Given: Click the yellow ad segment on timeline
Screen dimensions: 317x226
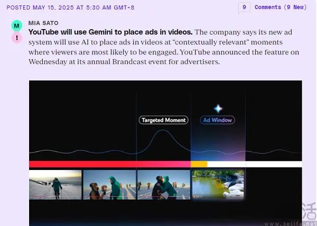Looking at the screenshot, I should tap(199, 164).
